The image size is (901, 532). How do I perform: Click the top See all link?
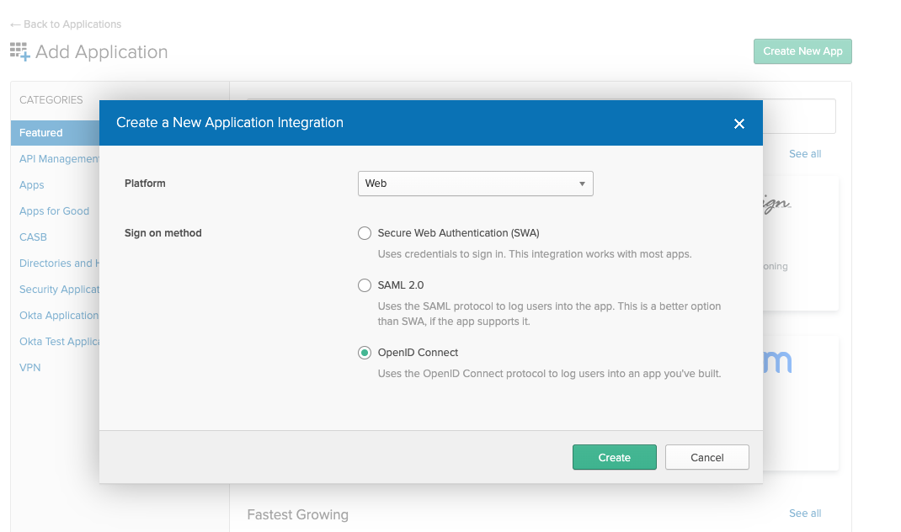804,153
